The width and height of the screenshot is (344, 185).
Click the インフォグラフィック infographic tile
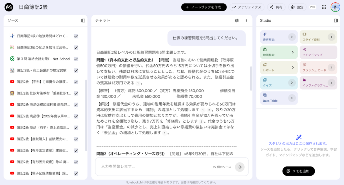[318, 83]
